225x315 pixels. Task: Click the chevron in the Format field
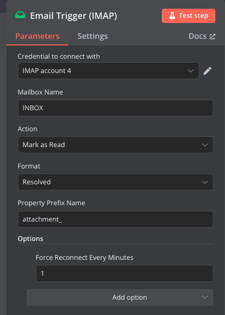205,182
